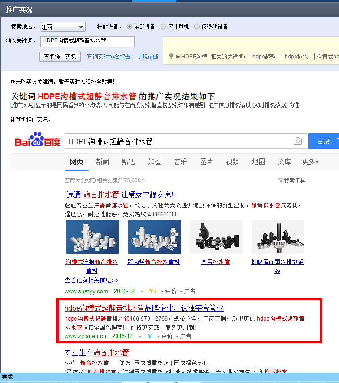Click the camera image search icon
This screenshot has height=383, width=339.
click(298, 141)
